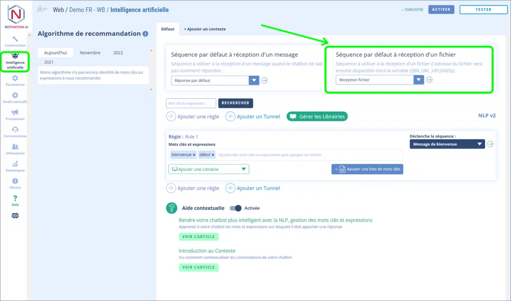Expand the 'Réponse par défaut' dropdown
The image size is (511, 301).
254,80
